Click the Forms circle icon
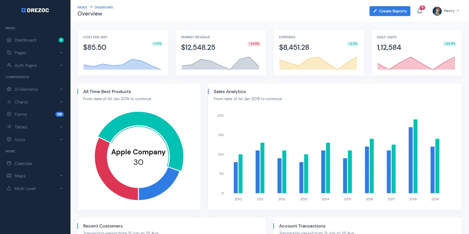Viewport: 469px width, 234px height. pyautogui.click(x=9, y=114)
